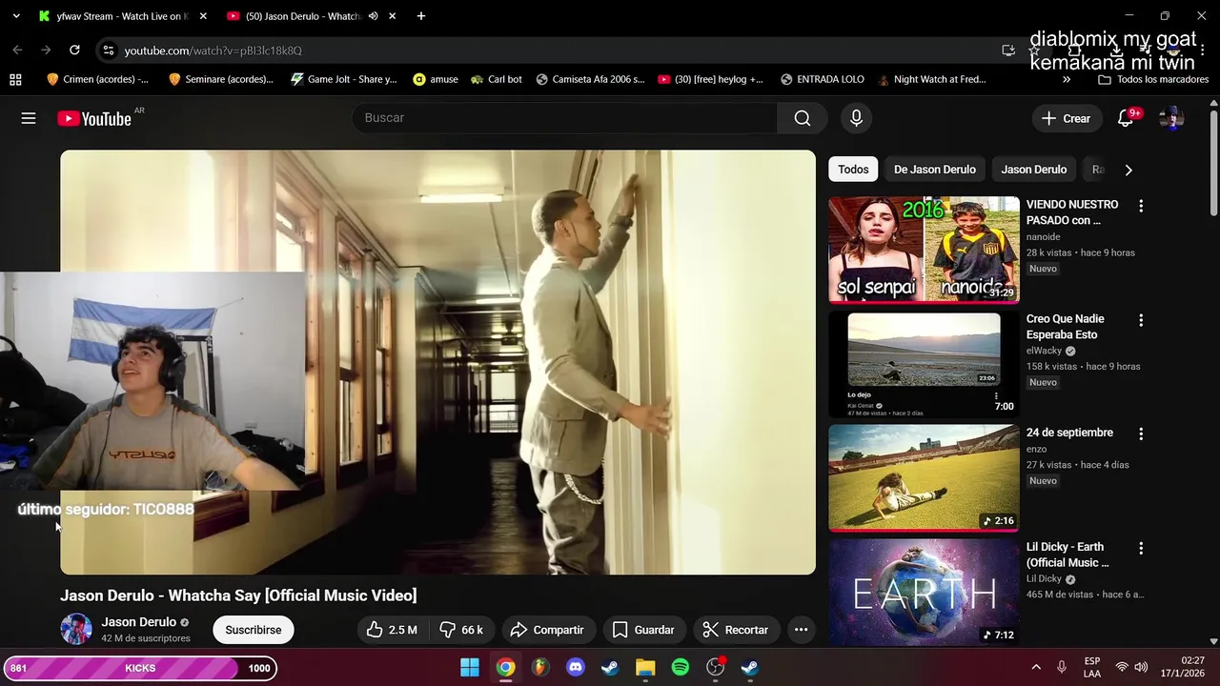1220x686 pixels.
Task: Open Night Watch at Fred bookmark
Action: 931,79
